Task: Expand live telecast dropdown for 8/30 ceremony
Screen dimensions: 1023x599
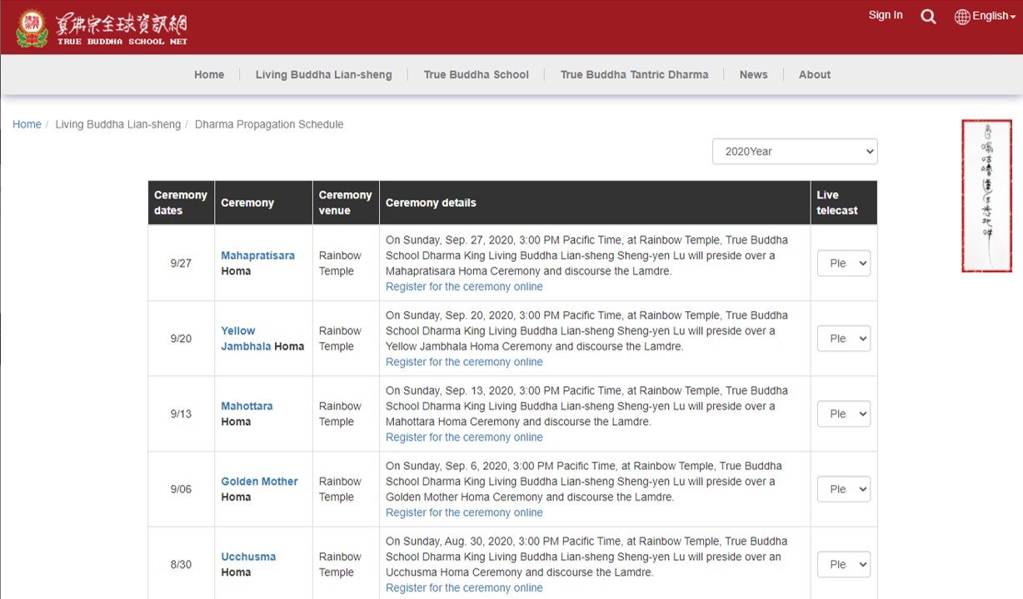Action: pos(843,565)
